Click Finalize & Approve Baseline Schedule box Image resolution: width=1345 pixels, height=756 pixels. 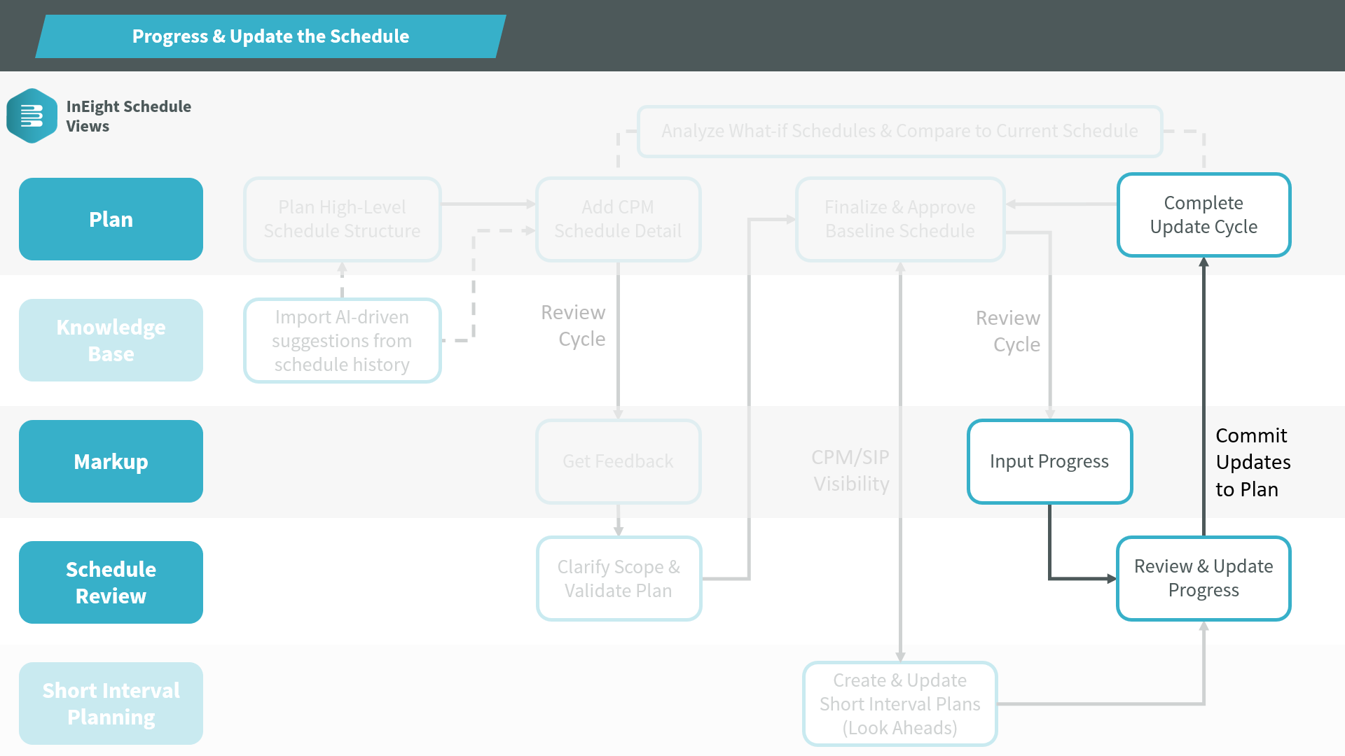[900, 219]
